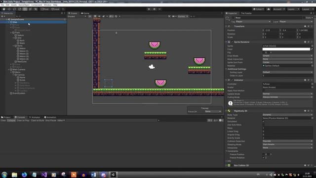Toggle Local handle rotation button
The height and width of the screenshot is (178, 316).
[55, 9]
